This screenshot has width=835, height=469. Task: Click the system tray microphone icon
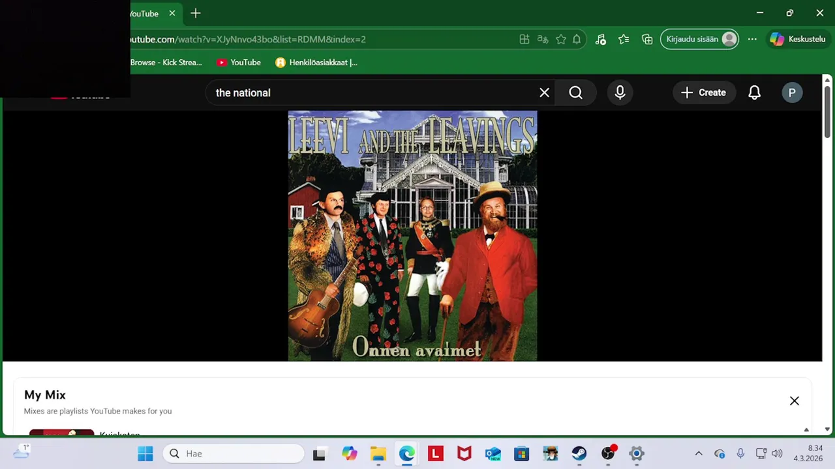pyautogui.click(x=740, y=453)
